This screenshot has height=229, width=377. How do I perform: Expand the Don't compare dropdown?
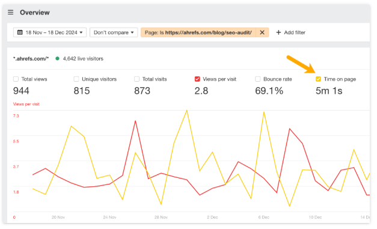click(x=114, y=32)
